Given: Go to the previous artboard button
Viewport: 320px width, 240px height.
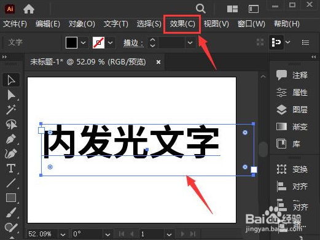Looking at the screenshot, I should [132, 234].
